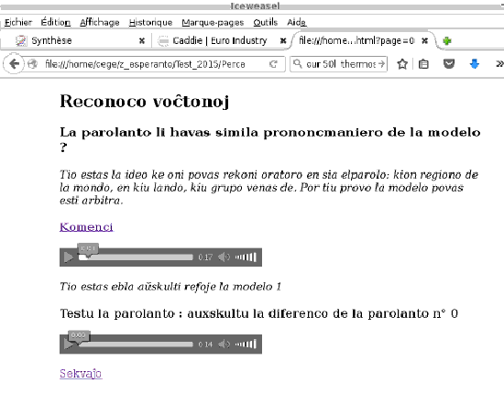Bookmark this page with the star icon
Screen dimensions: 504x394
402,64
